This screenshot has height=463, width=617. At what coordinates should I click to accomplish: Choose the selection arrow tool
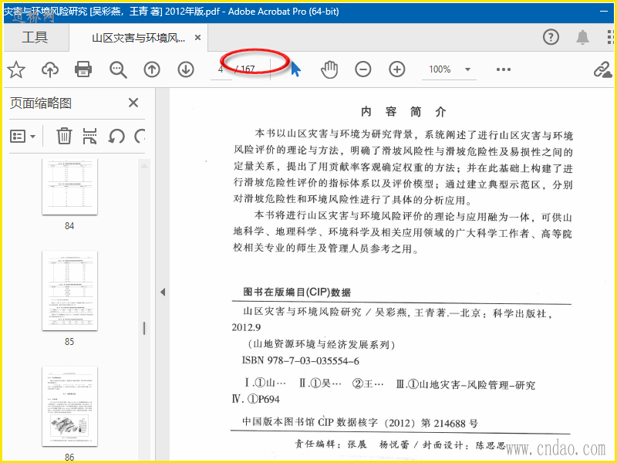[x=295, y=69]
